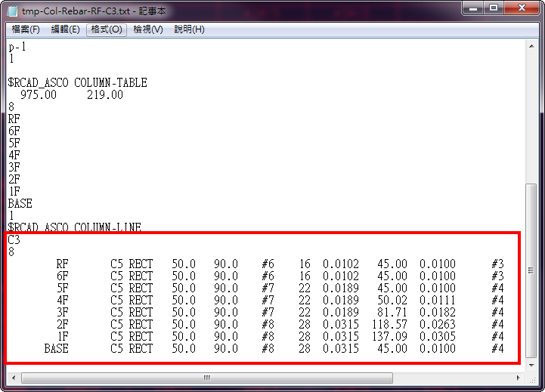Screen dimensions: 545x392
Task: Click the horizontal scrollbar left arrow
Action: pos(13,378)
